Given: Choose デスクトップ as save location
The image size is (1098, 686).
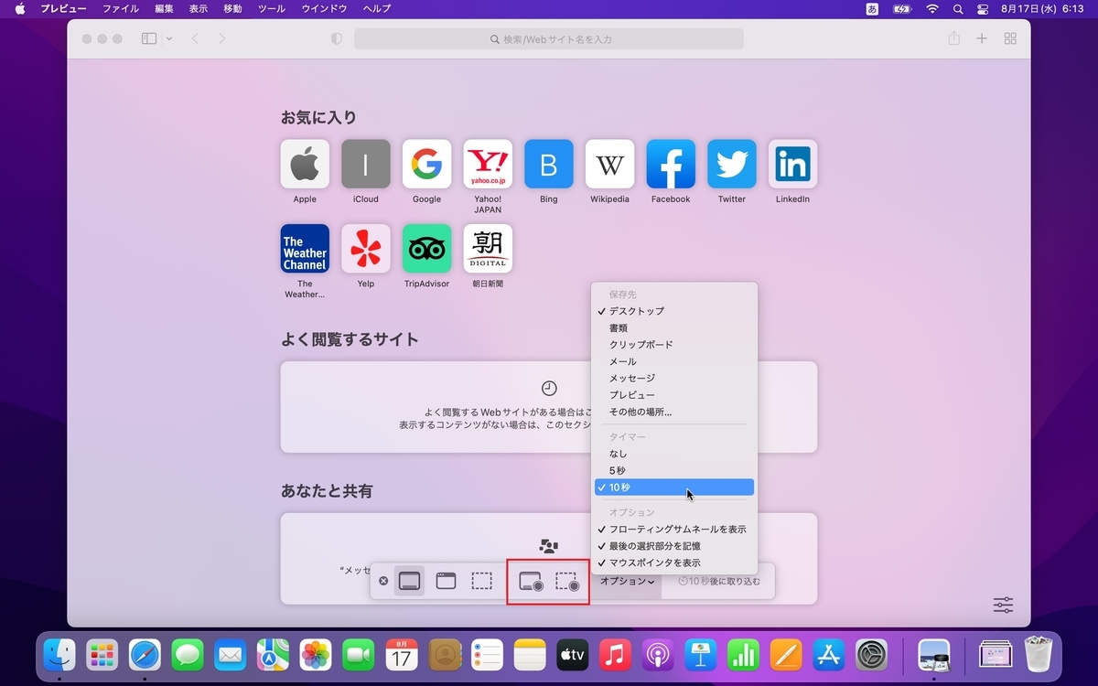Looking at the screenshot, I should tap(674, 311).
